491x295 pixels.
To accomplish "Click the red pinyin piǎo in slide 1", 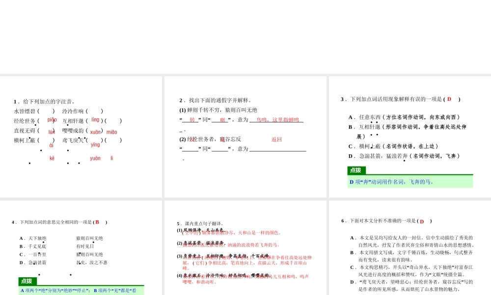I will pos(52,119).
